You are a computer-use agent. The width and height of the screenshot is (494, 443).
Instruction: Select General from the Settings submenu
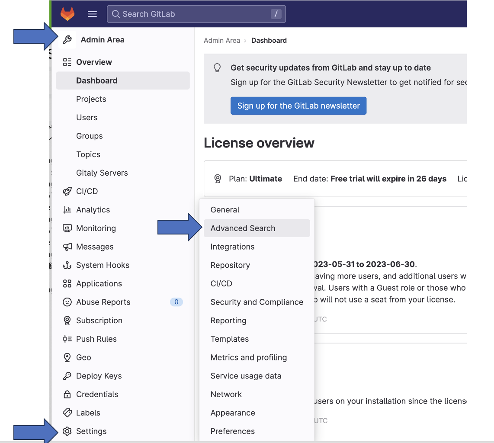tap(225, 209)
